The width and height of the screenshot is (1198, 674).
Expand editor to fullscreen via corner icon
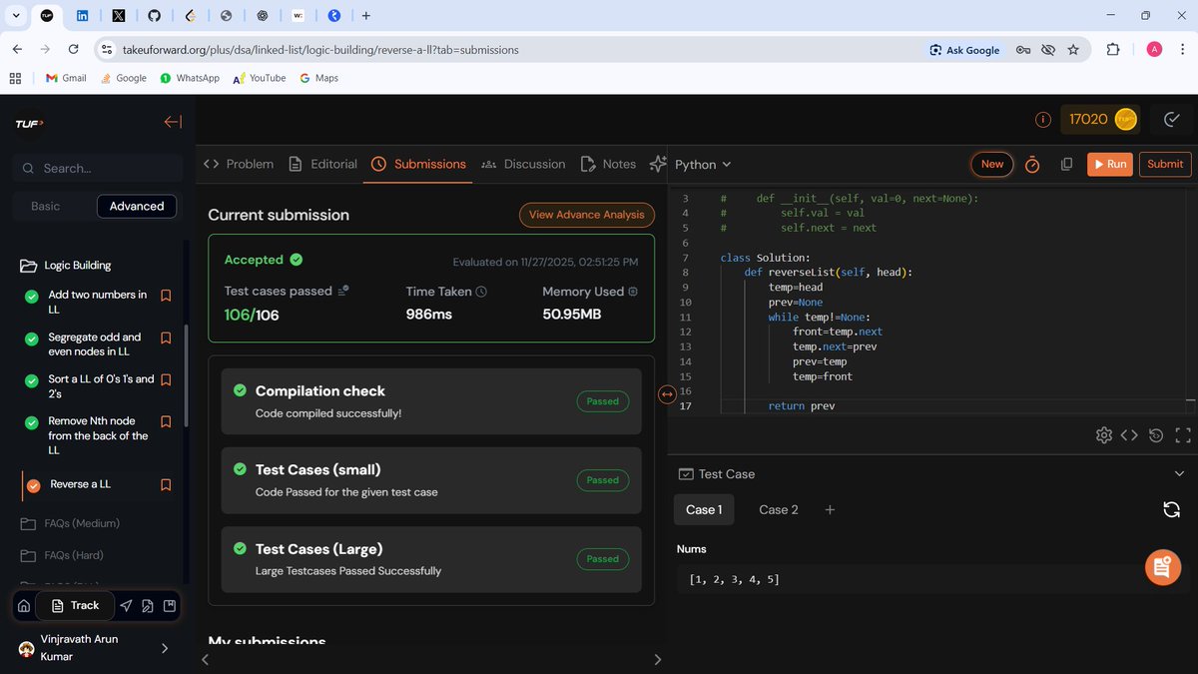point(1182,435)
